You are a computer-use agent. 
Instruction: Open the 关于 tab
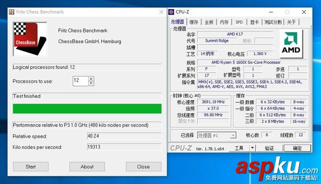click(291, 22)
